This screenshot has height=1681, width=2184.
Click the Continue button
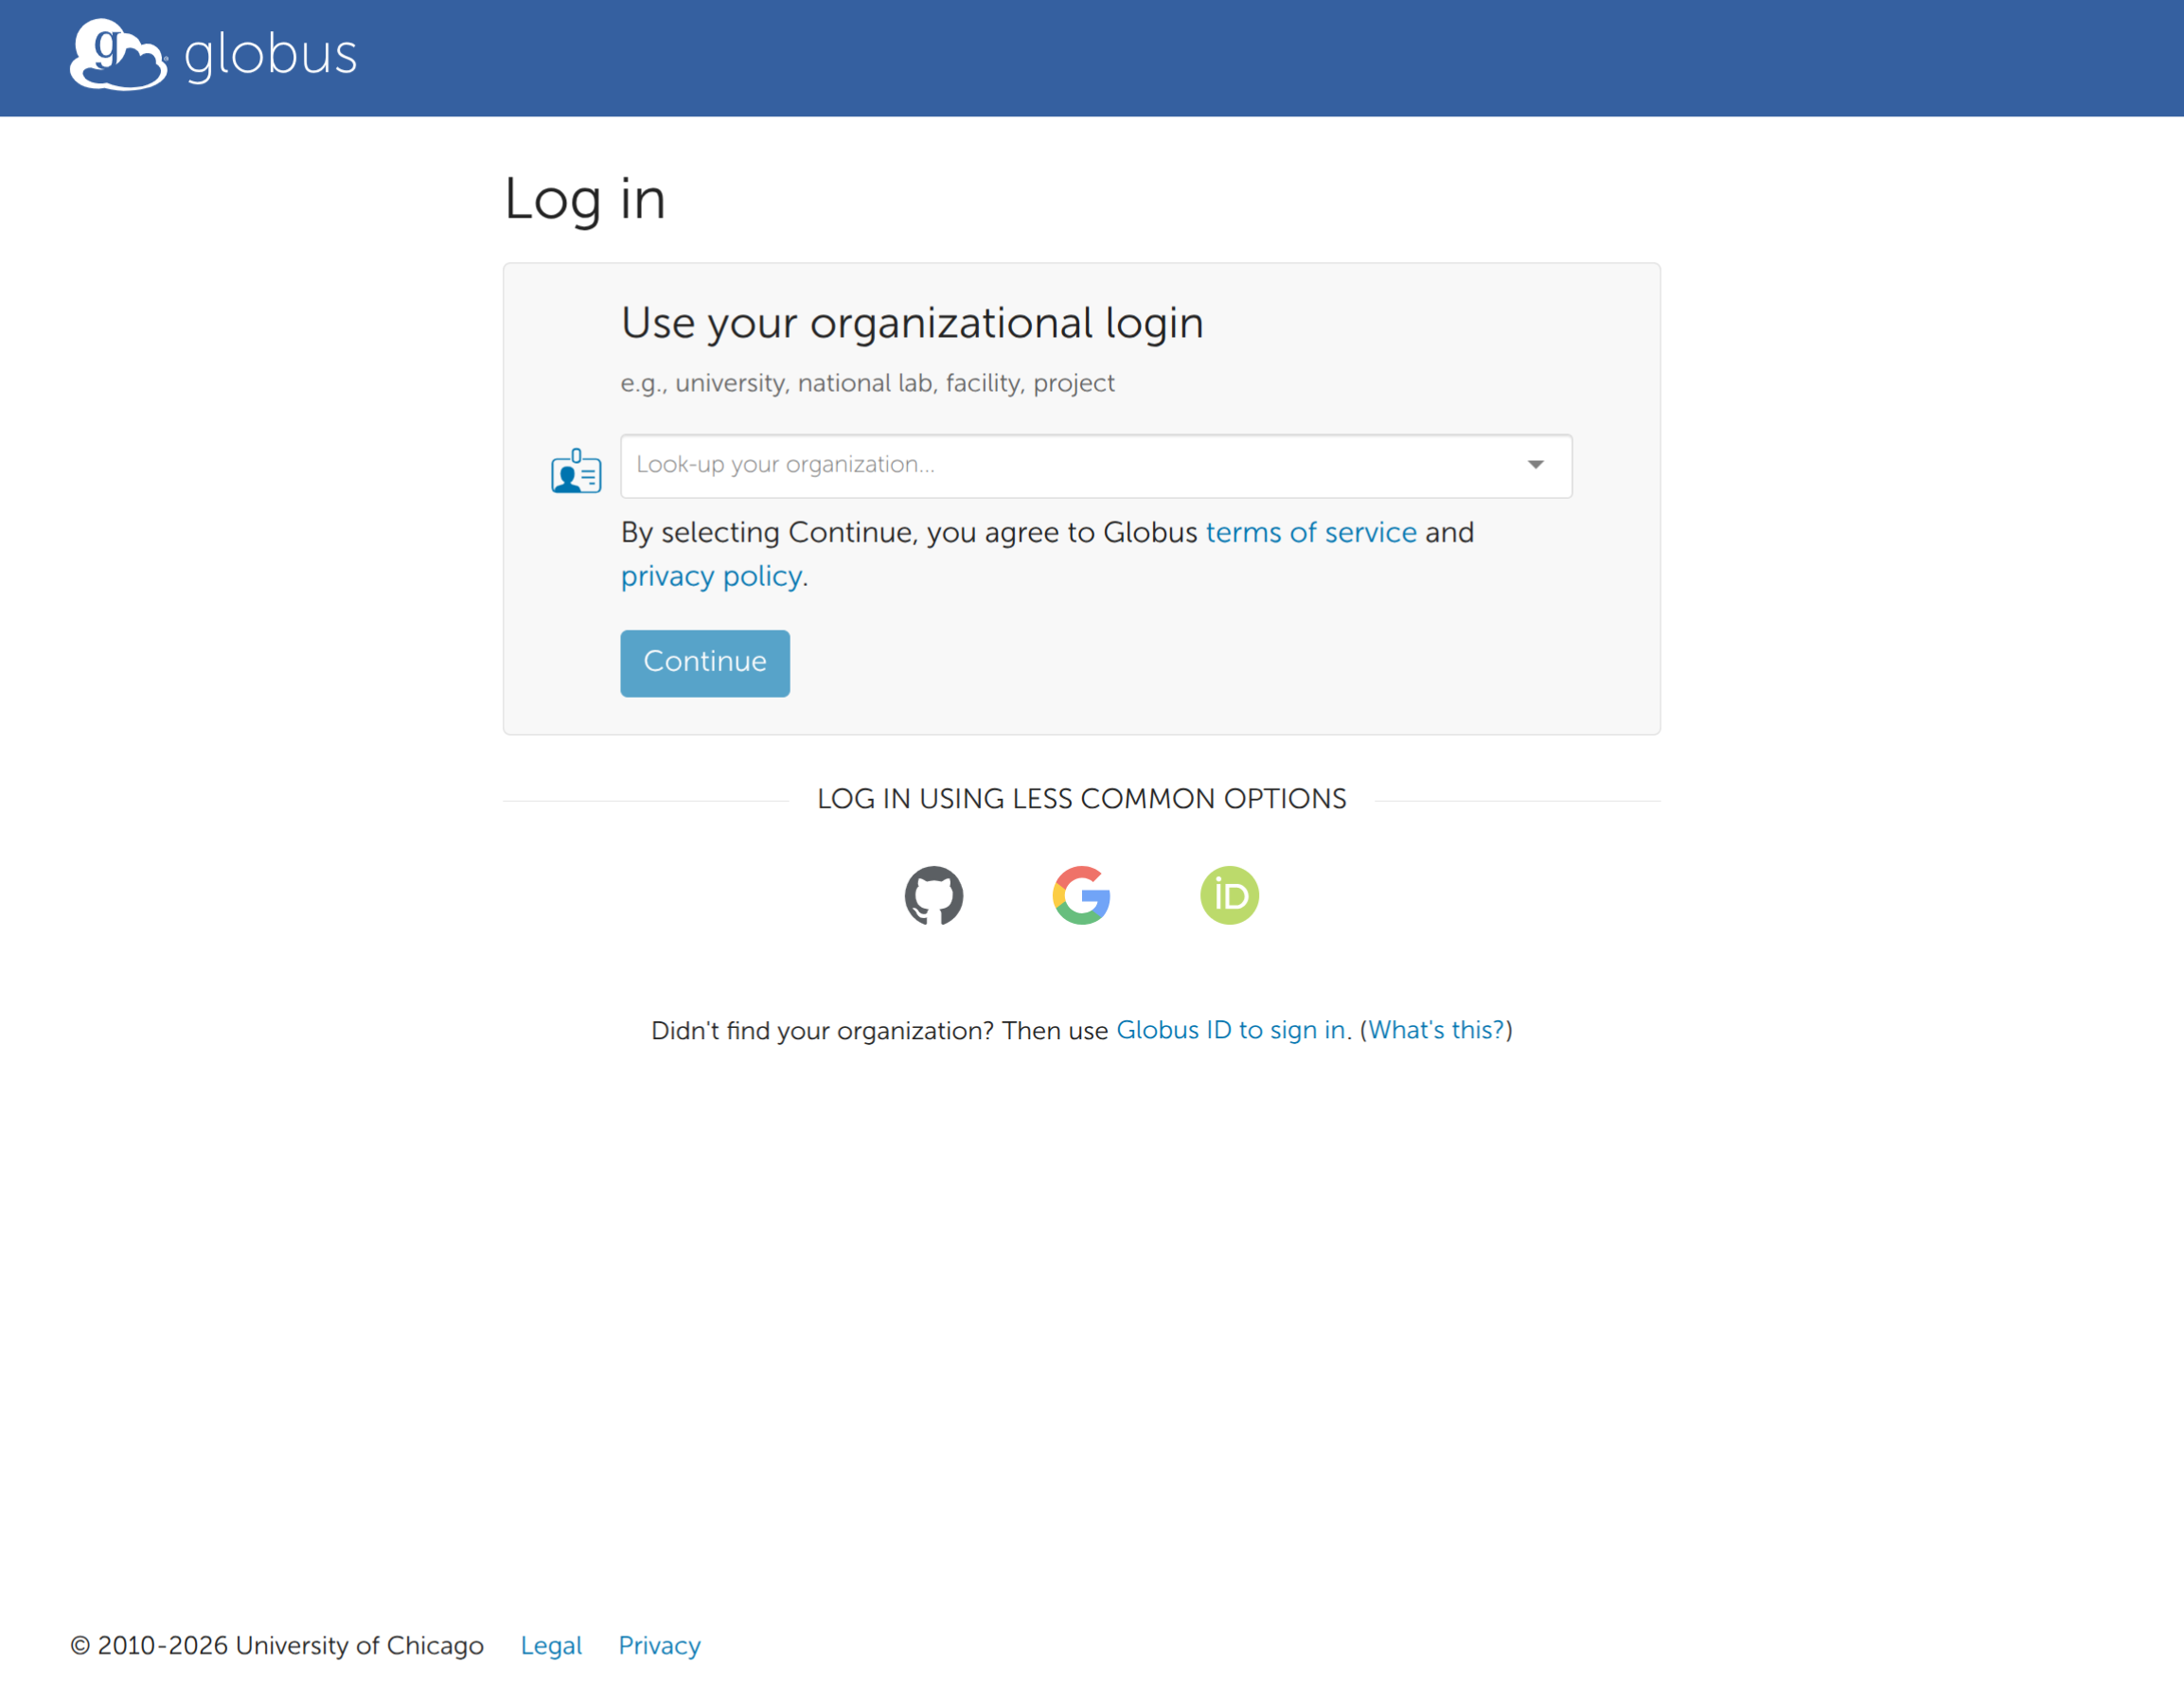[x=705, y=663]
